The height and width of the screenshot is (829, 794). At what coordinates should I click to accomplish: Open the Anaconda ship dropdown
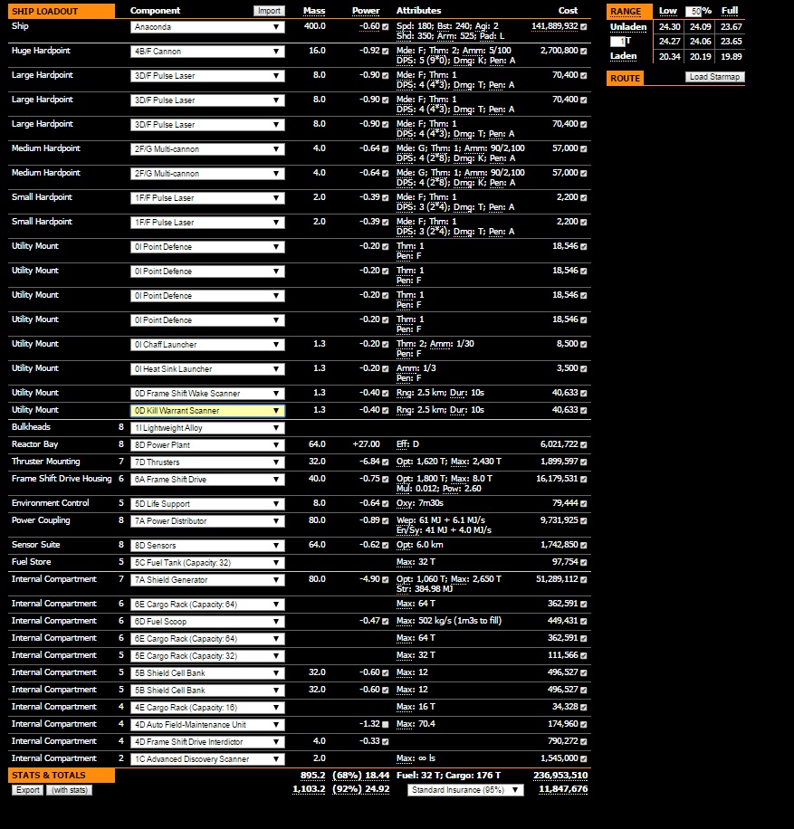207,27
